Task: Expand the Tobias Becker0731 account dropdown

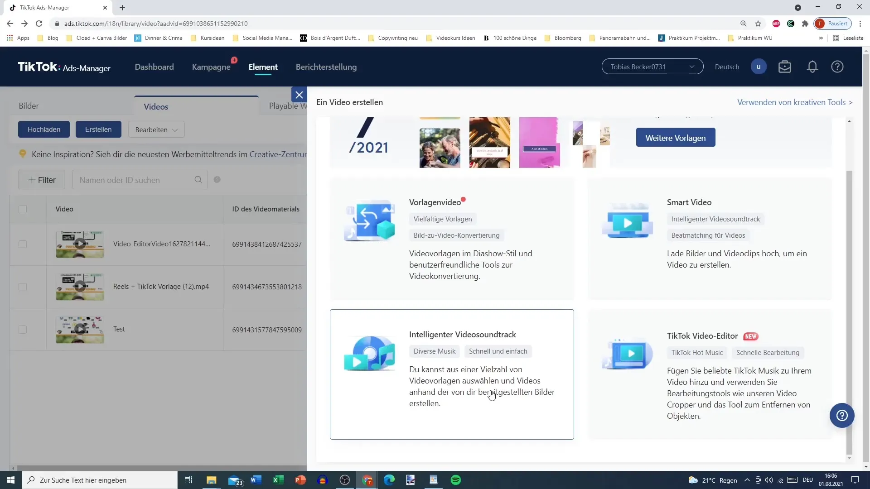Action: (652, 67)
